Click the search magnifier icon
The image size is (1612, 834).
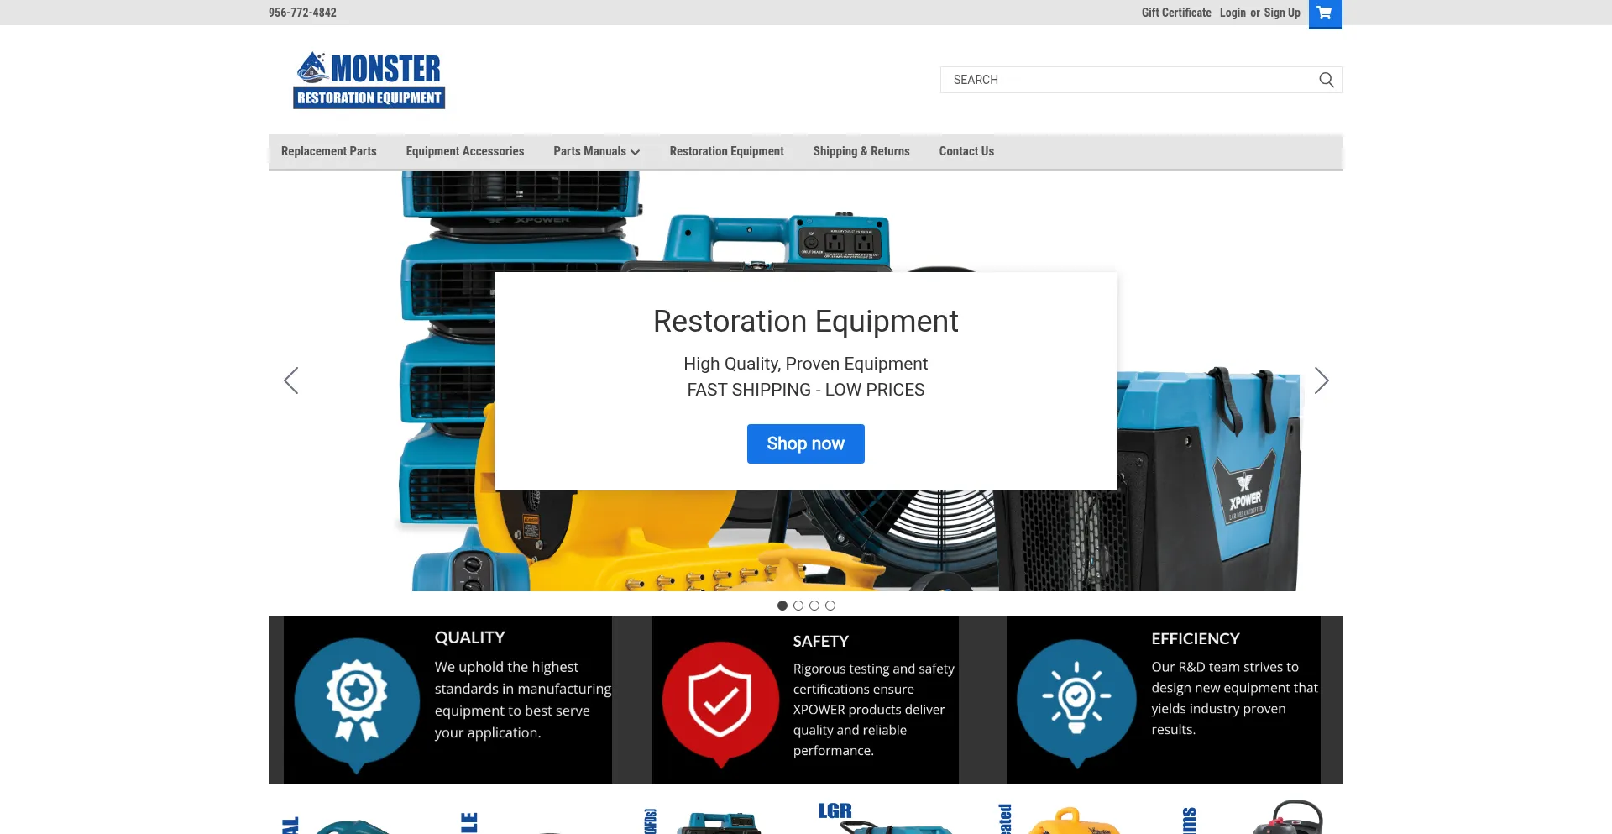[1326, 80]
